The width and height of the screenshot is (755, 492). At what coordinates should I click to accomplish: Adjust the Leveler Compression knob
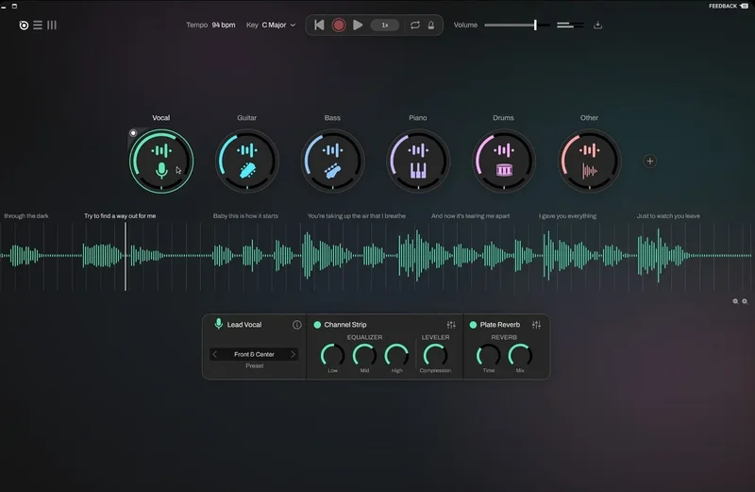(x=435, y=356)
